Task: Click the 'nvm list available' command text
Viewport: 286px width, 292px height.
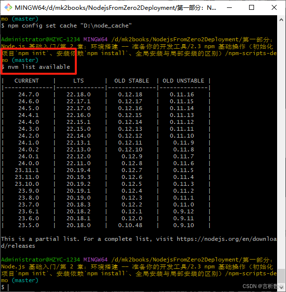Action: click(39, 67)
